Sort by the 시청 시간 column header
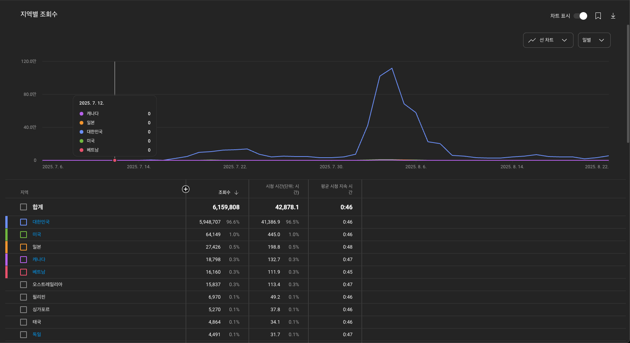Viewport: 630px width, 343px height. [282, 189]
